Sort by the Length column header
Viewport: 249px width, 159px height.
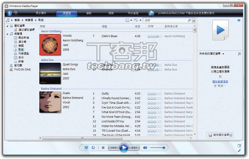138,26
